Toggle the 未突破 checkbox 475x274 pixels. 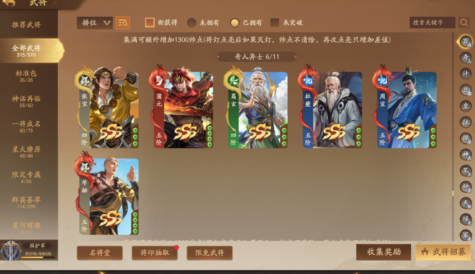(x=274, y=22)
